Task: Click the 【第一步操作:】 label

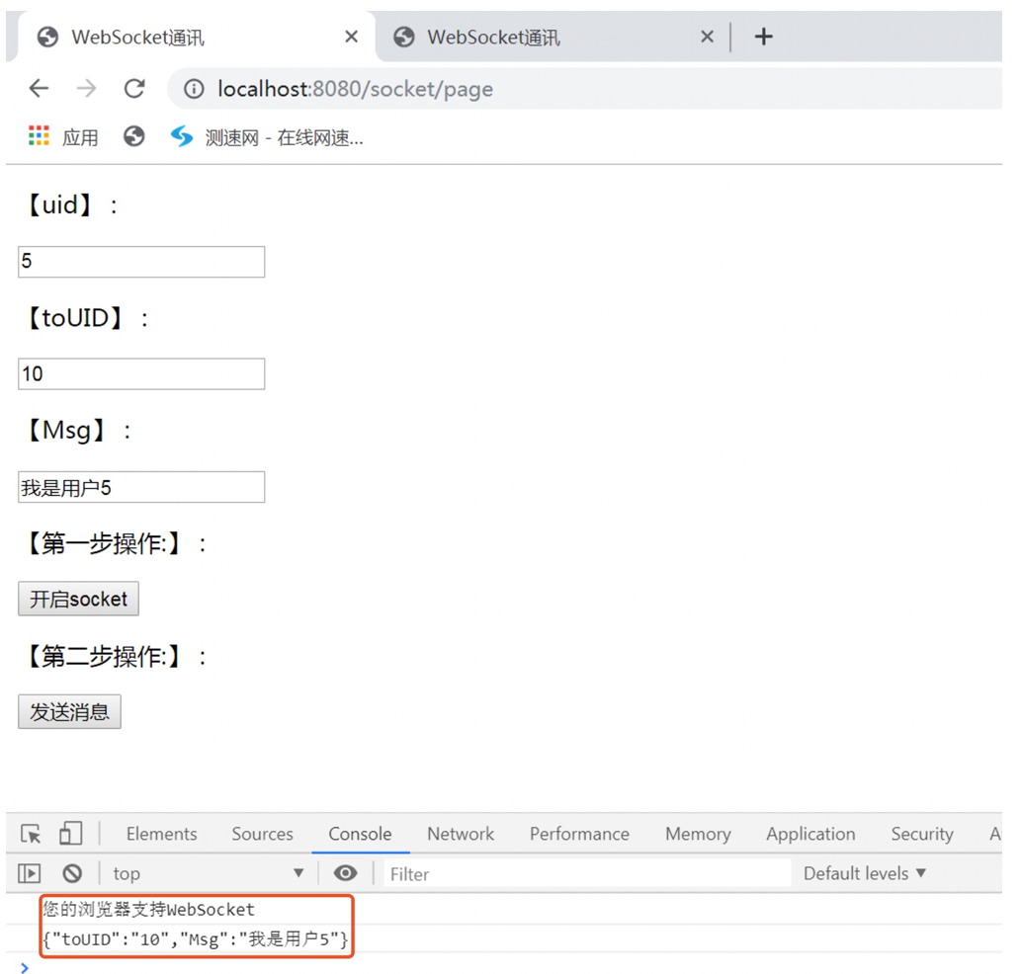Action: (x=116, y=543)
